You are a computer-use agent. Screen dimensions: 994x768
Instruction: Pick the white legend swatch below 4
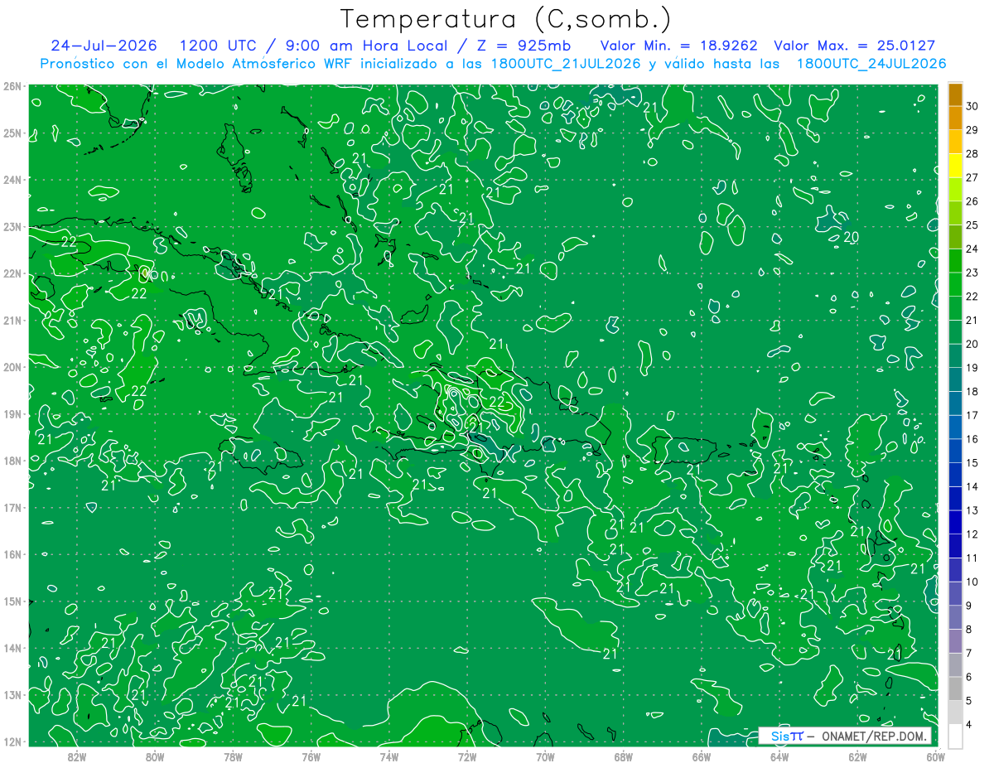pos(955,736)
